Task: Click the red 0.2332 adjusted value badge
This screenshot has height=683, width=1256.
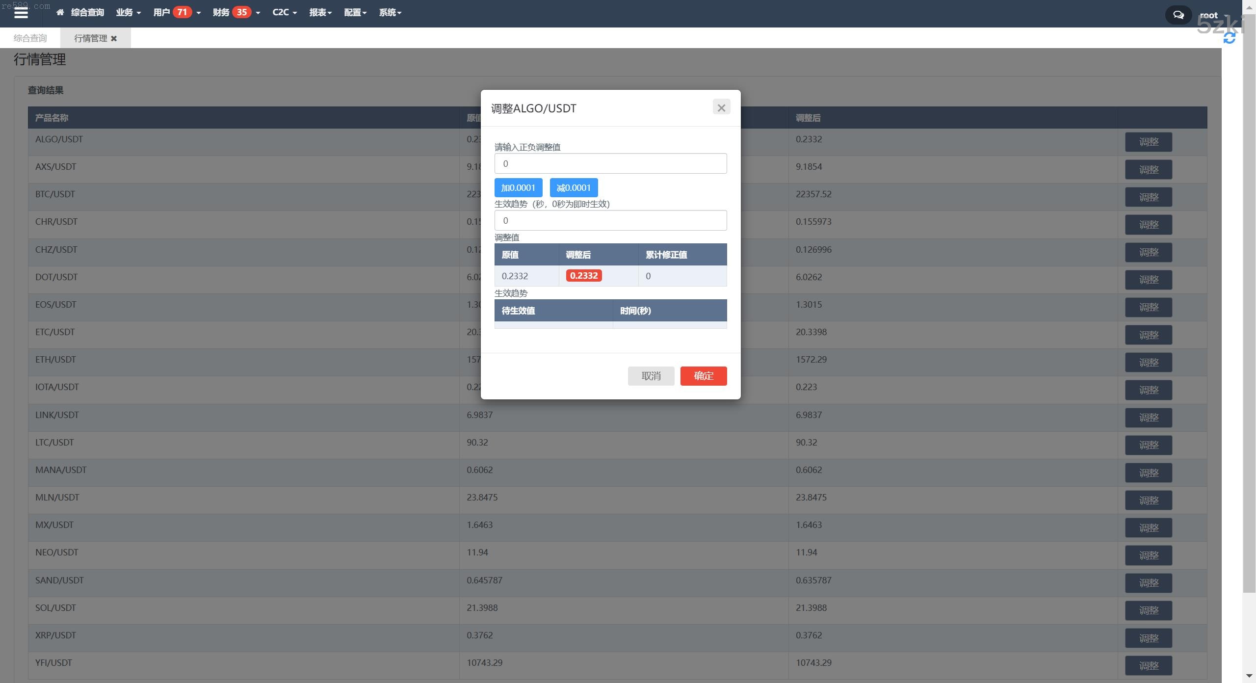Action: click(583, 276)
